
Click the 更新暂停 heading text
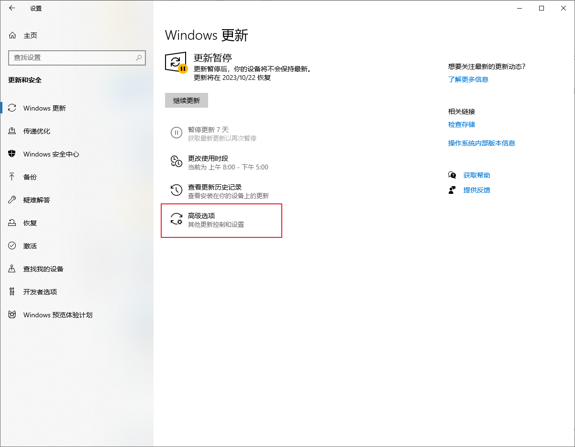(x=212, y=58)
